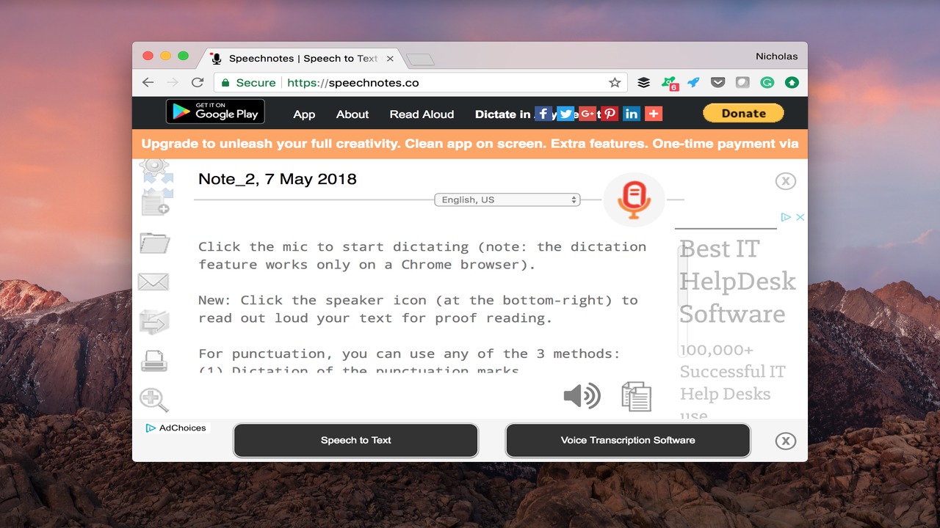The image size is (940, 528).
Task: Export the note using the arrow folder icon
Action: [x=154, y=321]
